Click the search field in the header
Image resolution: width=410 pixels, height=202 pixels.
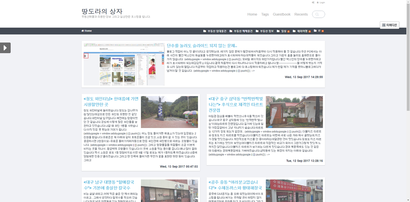[319, 14]
